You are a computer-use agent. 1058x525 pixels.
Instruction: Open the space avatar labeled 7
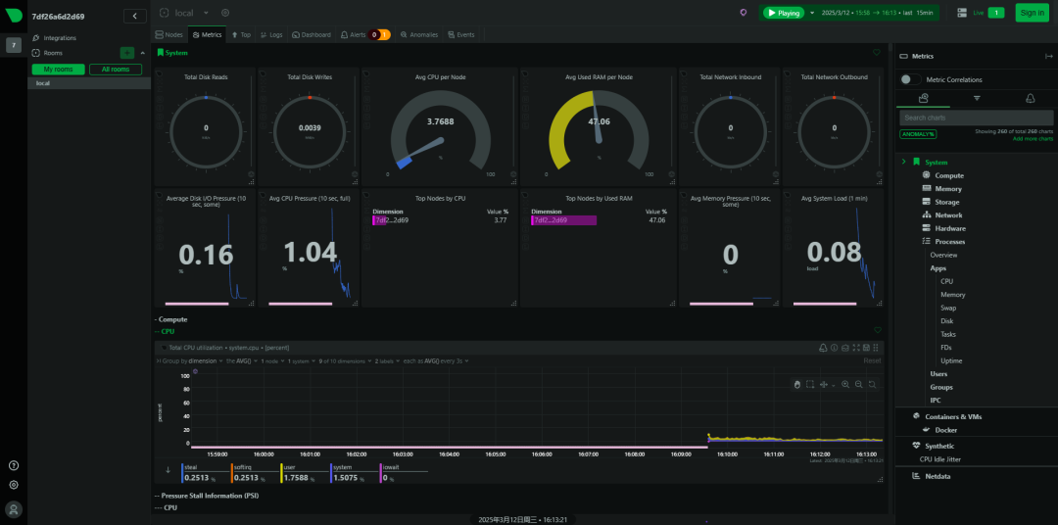(14, 45)
